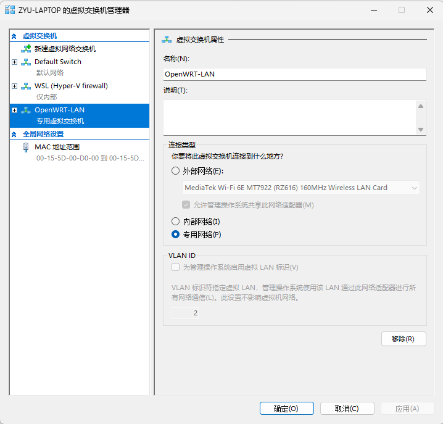443x424 pixels.
Task: Collapse the 全局网络设置 section chevron
Action: [x=14, y=135]
